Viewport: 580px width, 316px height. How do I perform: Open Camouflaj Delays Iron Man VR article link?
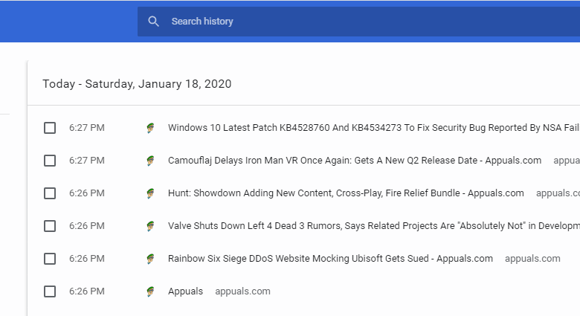click(x=355, y=161)
